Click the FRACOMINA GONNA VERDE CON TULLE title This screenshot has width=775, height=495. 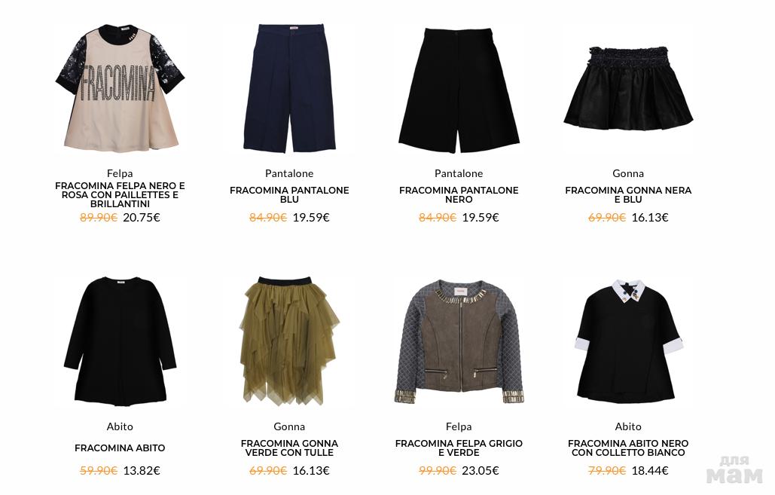(289, 448)
